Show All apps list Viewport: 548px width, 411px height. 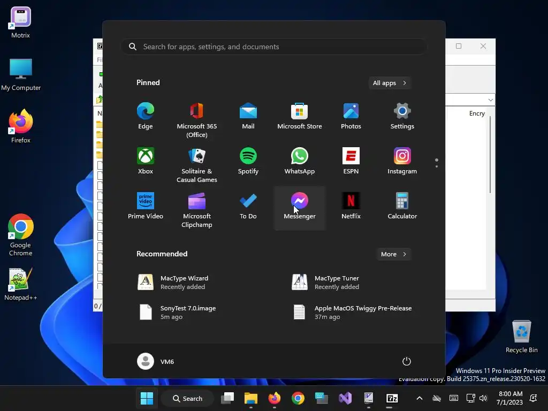coord(390,83)
